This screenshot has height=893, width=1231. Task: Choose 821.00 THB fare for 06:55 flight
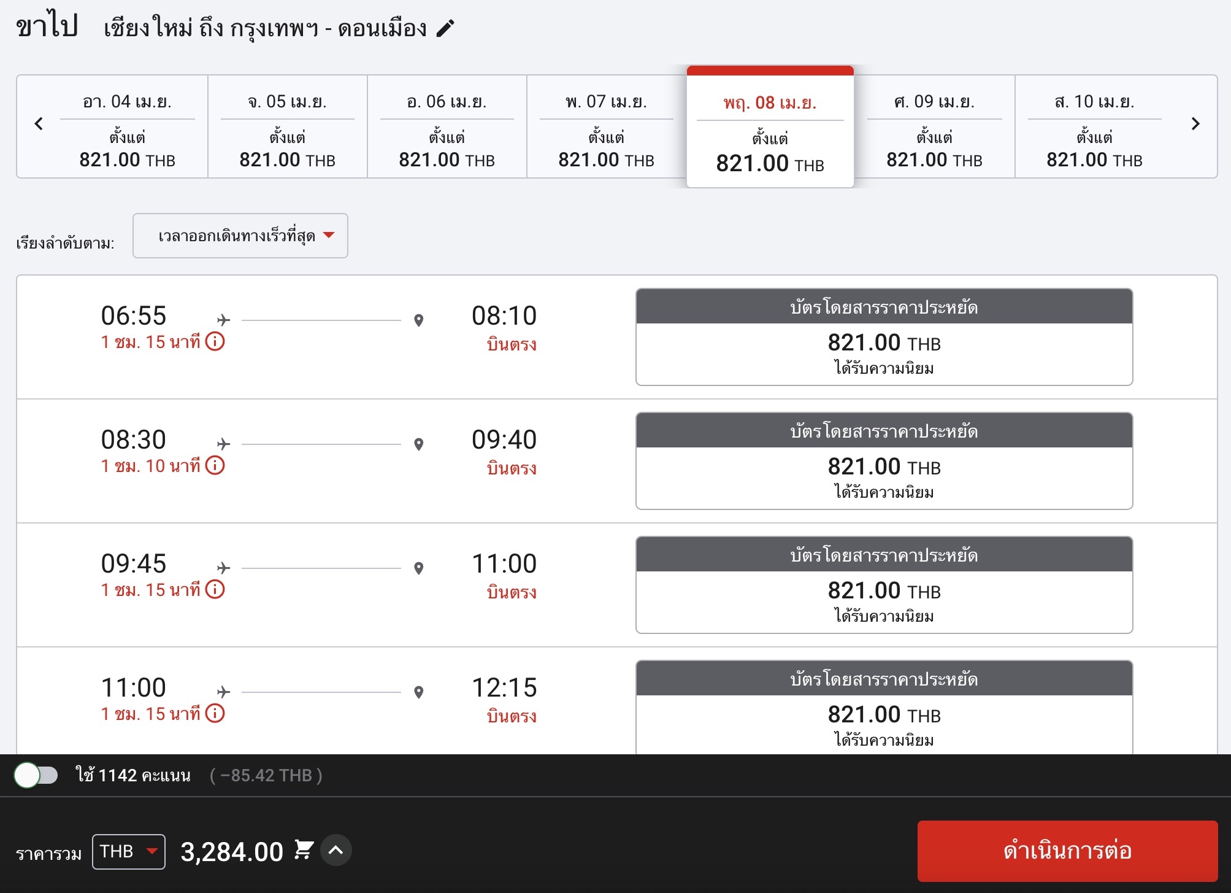tap(884, 337)
